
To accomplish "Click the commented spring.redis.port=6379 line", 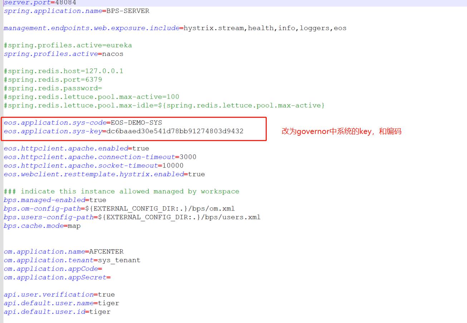I will [x=53, y=79].
